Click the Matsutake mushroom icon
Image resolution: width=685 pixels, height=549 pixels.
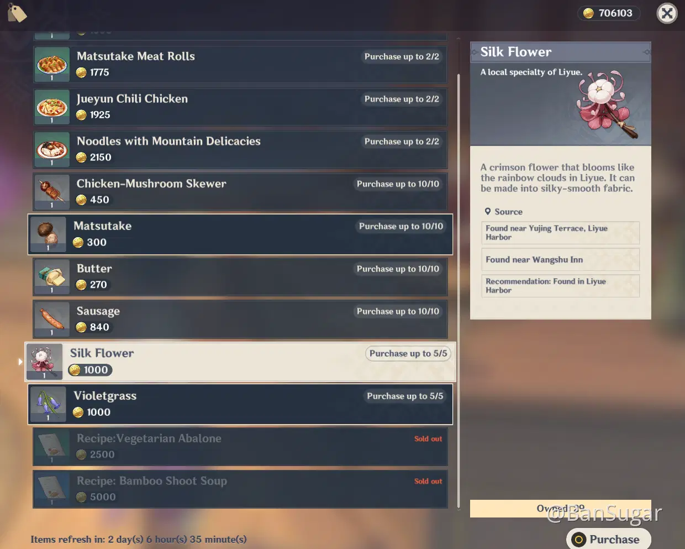point(48,234)
